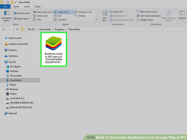Select the BlueStacks-Installer file
Image resolution: width=187 pixels, height=140 pixels.
point(54,49)
